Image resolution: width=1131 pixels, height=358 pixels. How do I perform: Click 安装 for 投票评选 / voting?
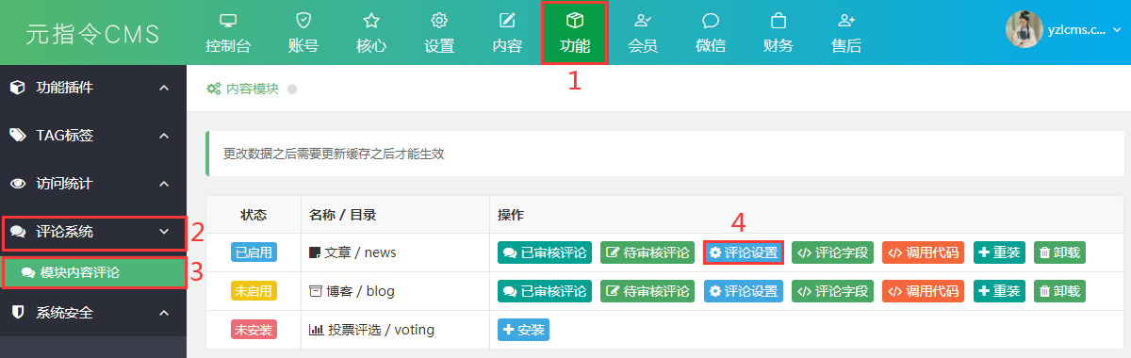[x=523, y=330]
